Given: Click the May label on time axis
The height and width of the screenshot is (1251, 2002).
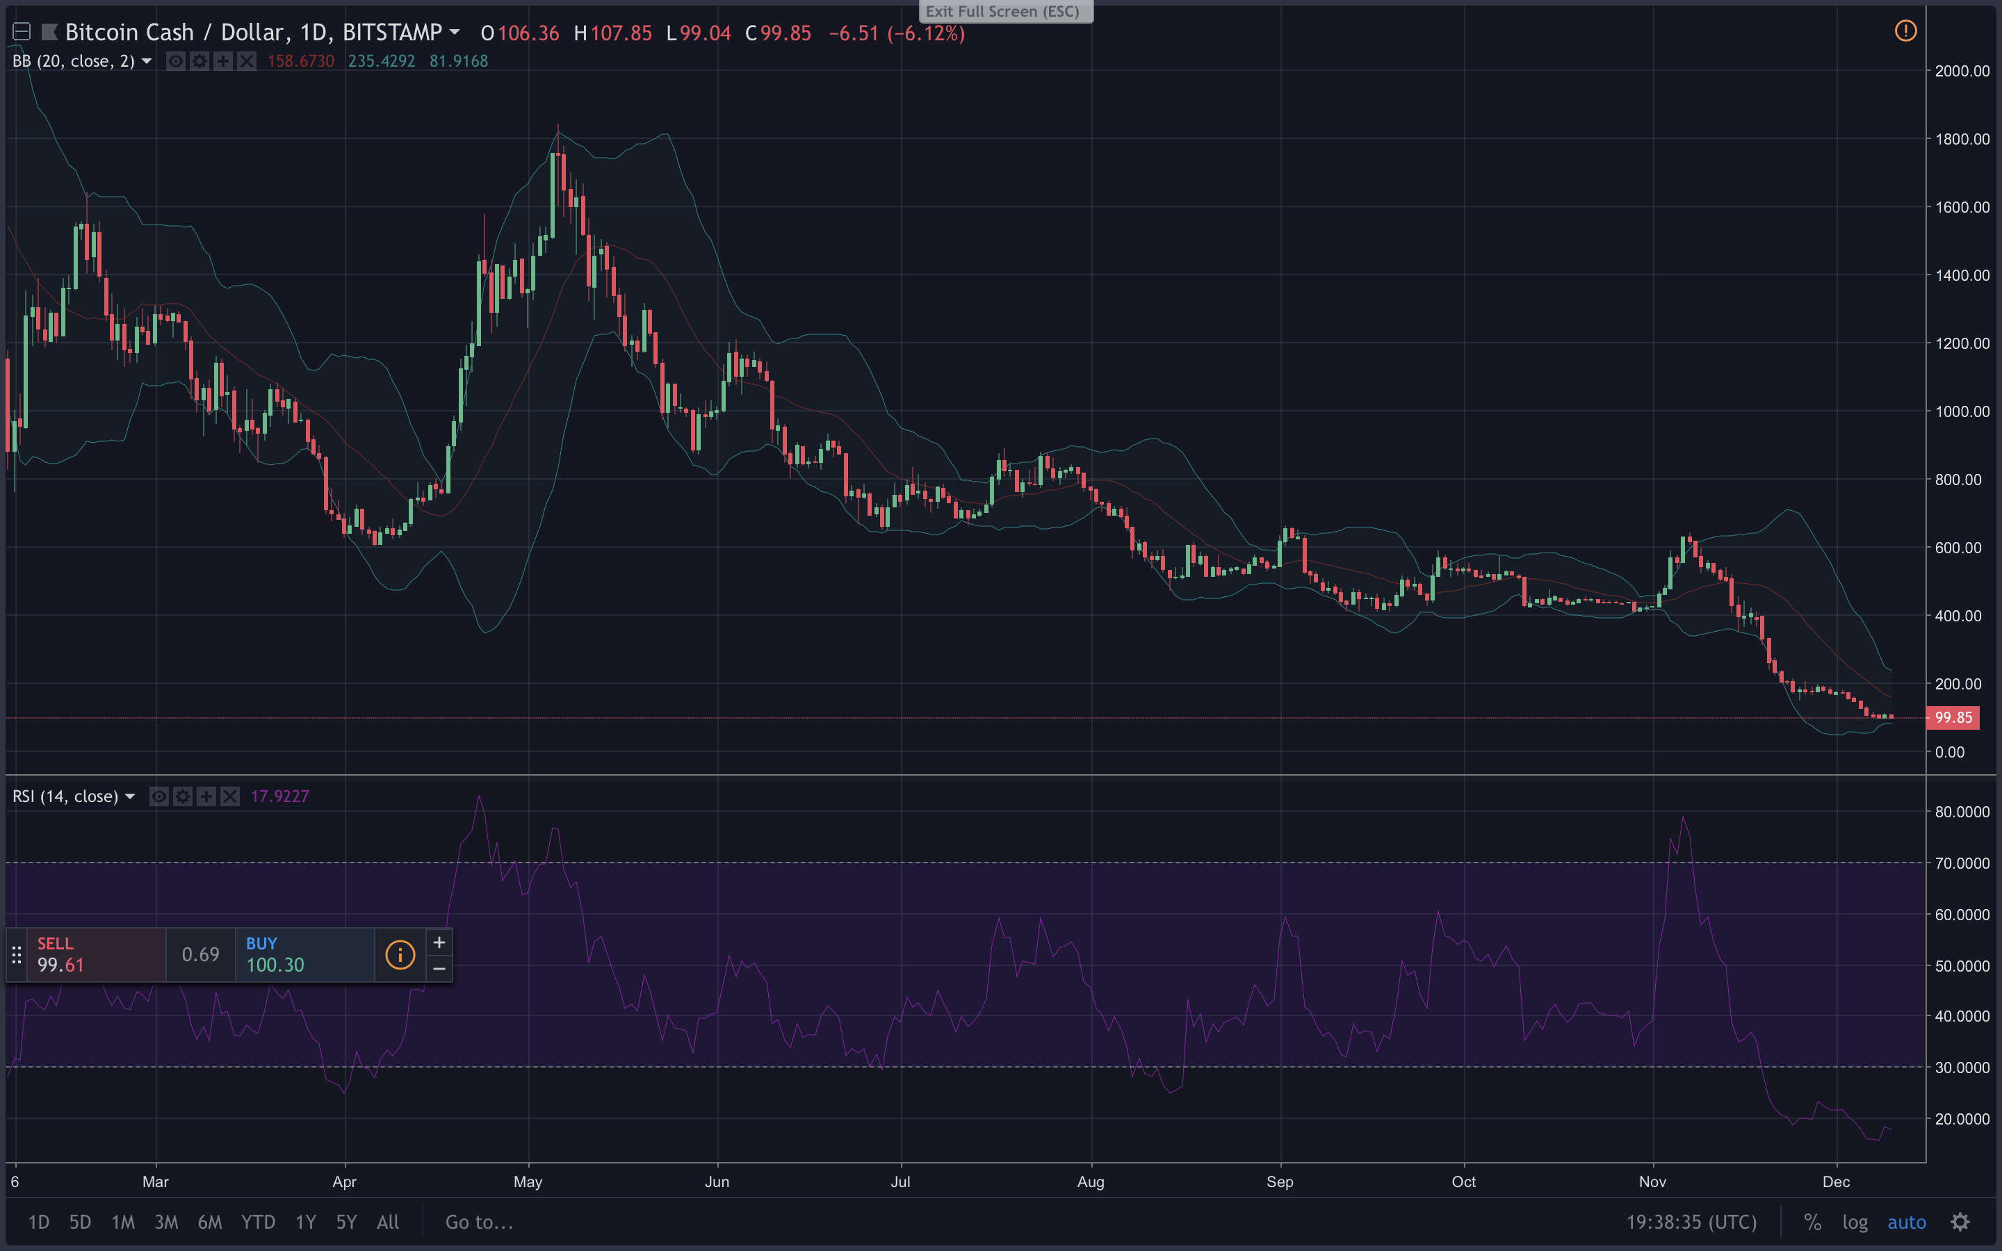Looking at the screenshot, I should pos(528,1181).
